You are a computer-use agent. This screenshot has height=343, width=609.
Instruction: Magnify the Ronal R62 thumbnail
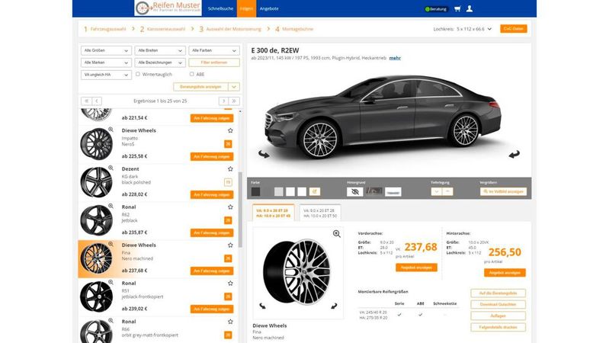click(x=111, y=206)
